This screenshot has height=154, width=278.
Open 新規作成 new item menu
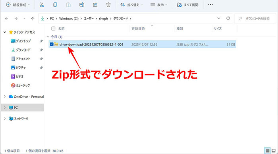[18, 5]
